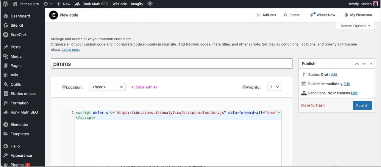
Task: Collapse the Publish panel
Action: pos(371,64)
